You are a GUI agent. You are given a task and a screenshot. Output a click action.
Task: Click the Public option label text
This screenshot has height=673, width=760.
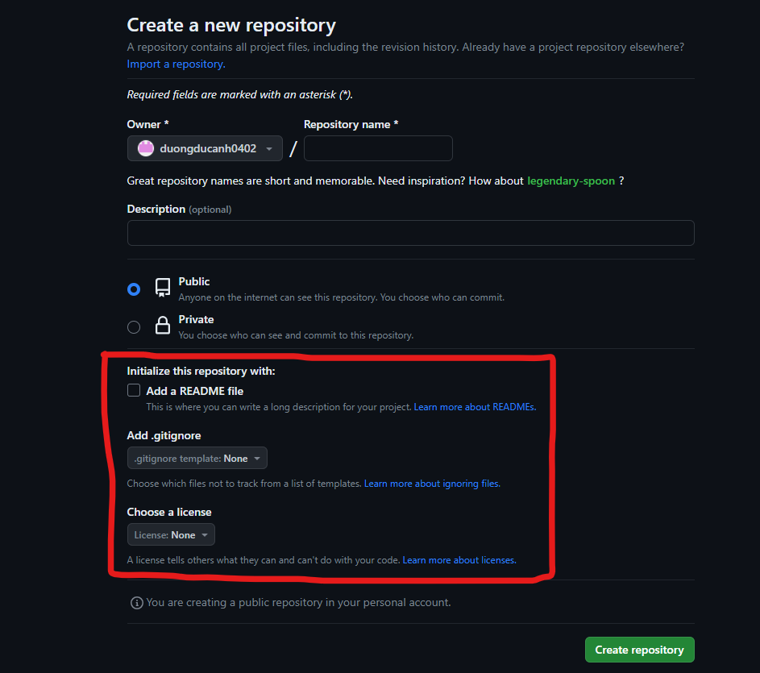(194, 281)
